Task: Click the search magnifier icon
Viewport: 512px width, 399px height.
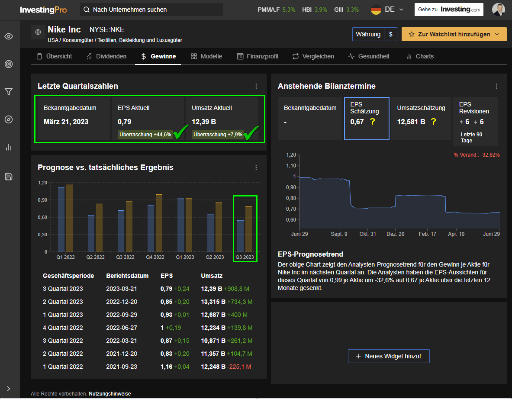Action: coord(86,10)
